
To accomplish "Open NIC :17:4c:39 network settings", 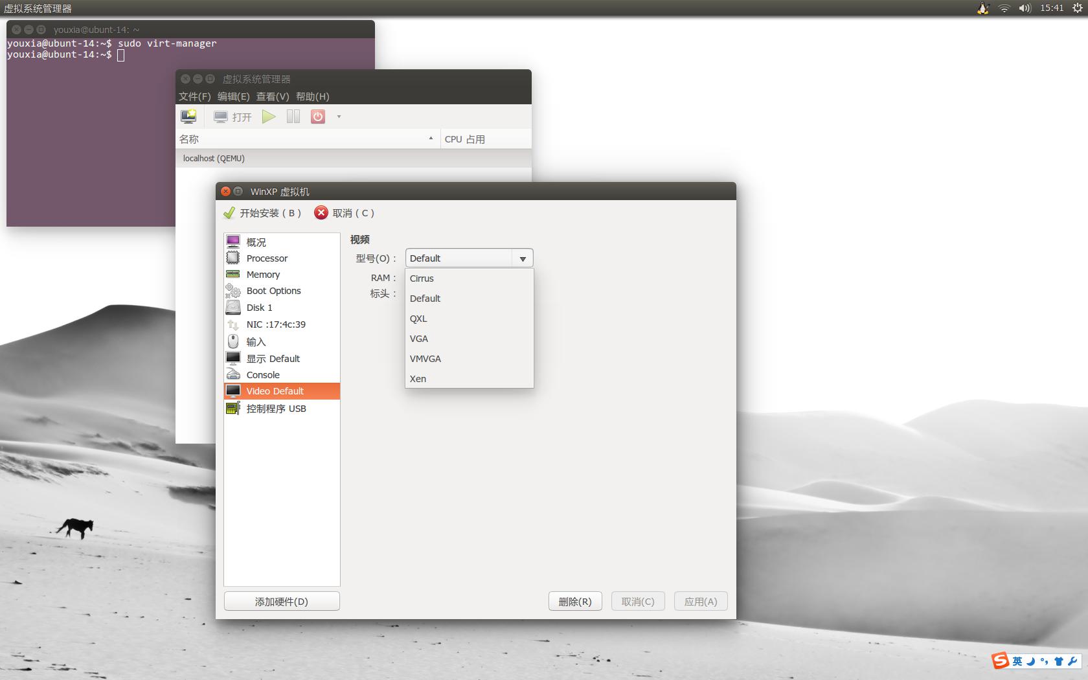I will pos(275,324).
